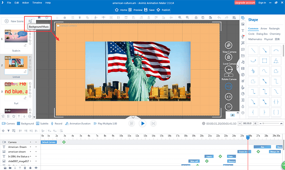Undo the last action
This screenshot has width=285, height=170.
pyautogui.click(x=219, y=17)
